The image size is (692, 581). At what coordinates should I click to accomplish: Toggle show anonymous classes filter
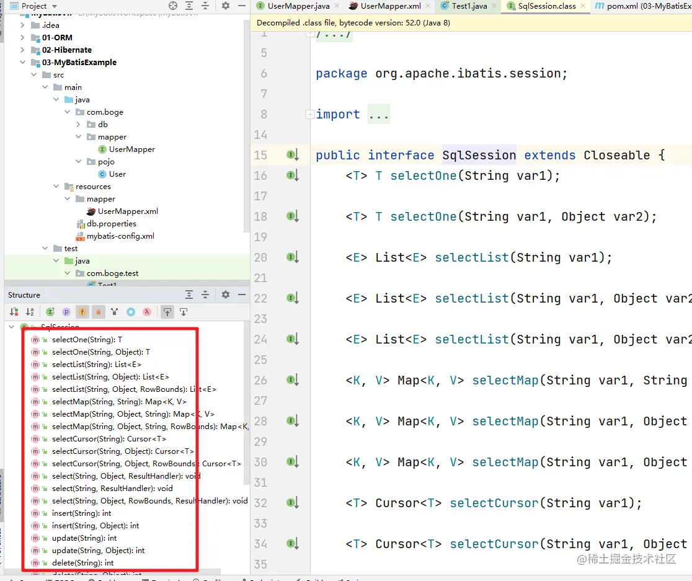pos(131,312)
